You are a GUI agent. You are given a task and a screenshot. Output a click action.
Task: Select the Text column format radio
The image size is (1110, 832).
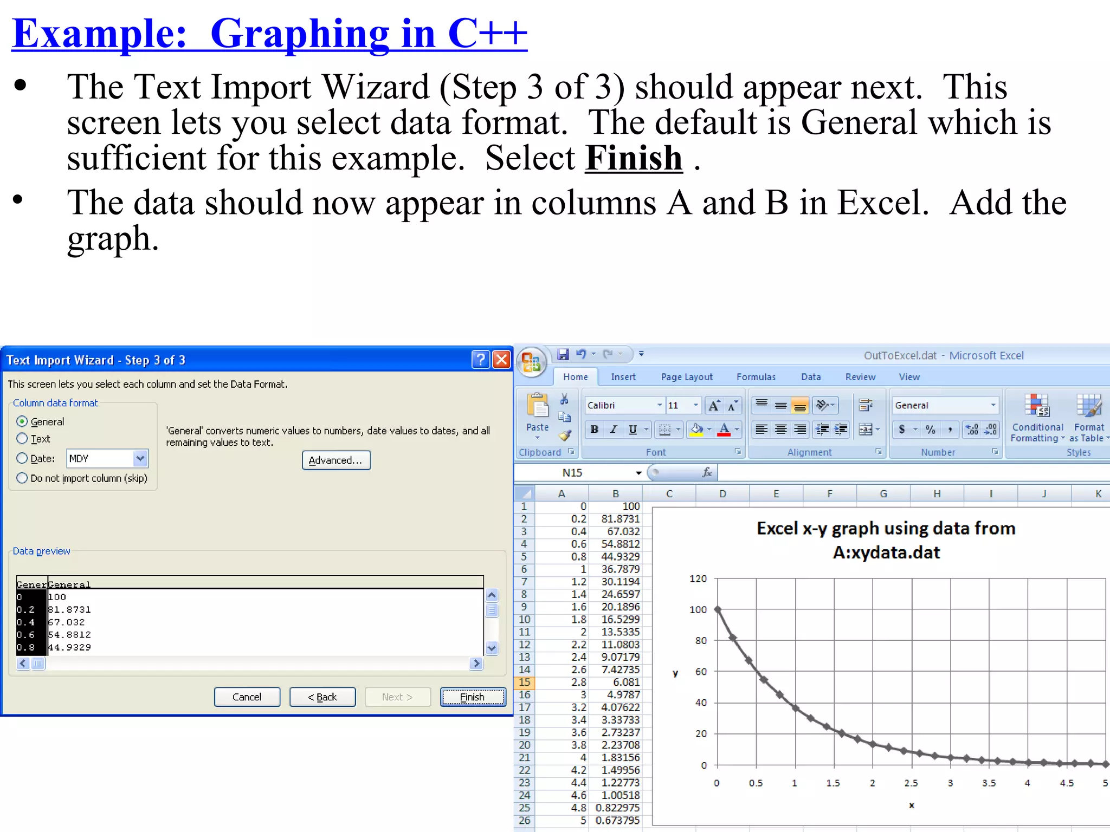(x=22, y=438)
